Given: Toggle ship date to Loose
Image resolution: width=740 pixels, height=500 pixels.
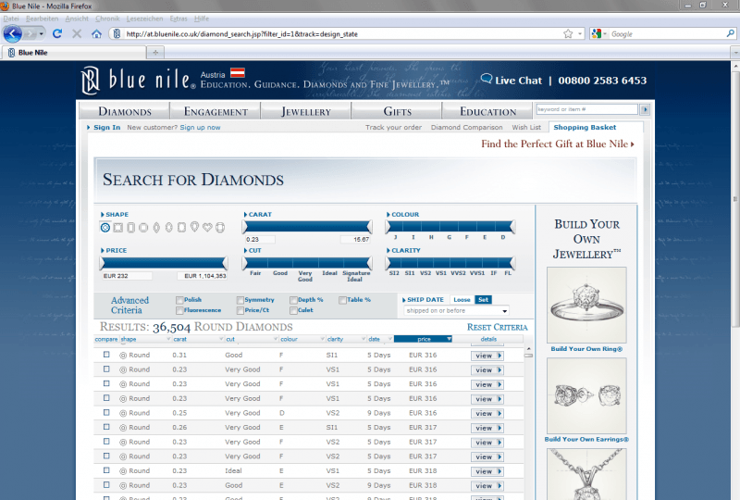Looking at the screenshot, I should (x=462, y=300).
